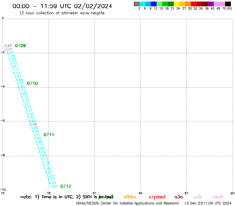Screen dimensions: 235x206
Task: Click the 4.16 wave height value
Action: point(28,107)
